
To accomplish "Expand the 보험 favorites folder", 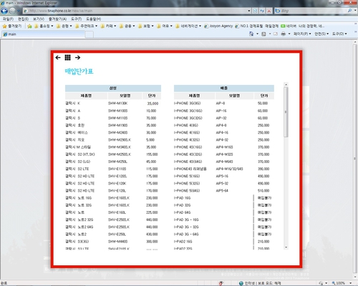I will 146,26.
